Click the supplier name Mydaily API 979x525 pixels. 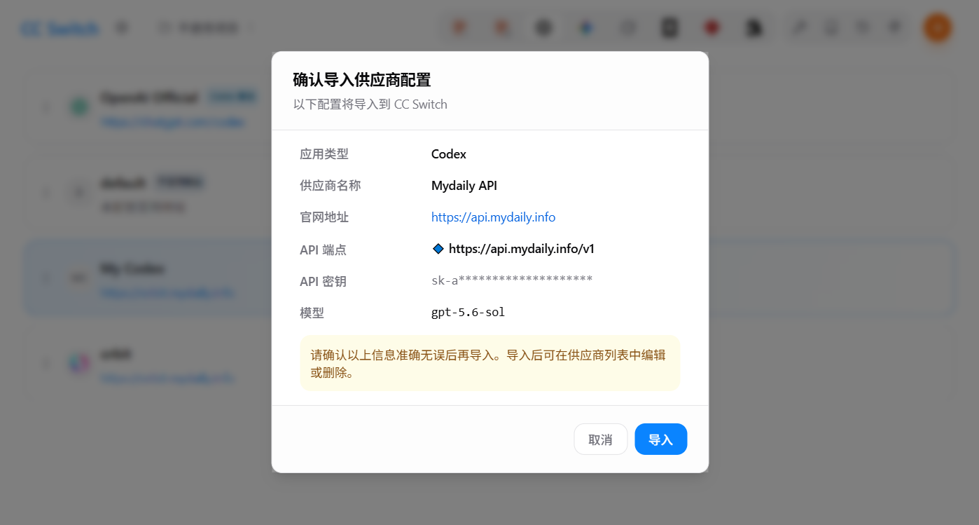tap(464, 186)
